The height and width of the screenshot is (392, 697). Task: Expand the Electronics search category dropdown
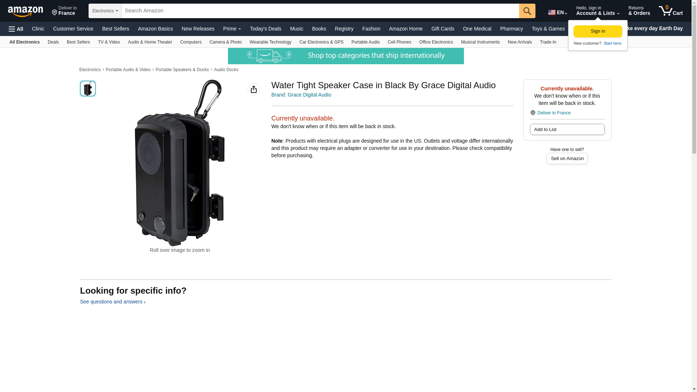[x=105, y=11]
